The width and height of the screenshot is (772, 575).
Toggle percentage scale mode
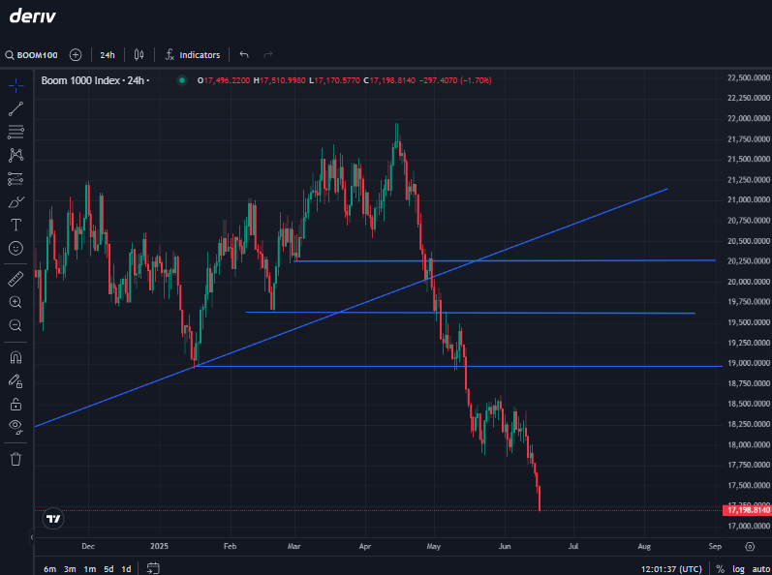click(x=721, y=569)
